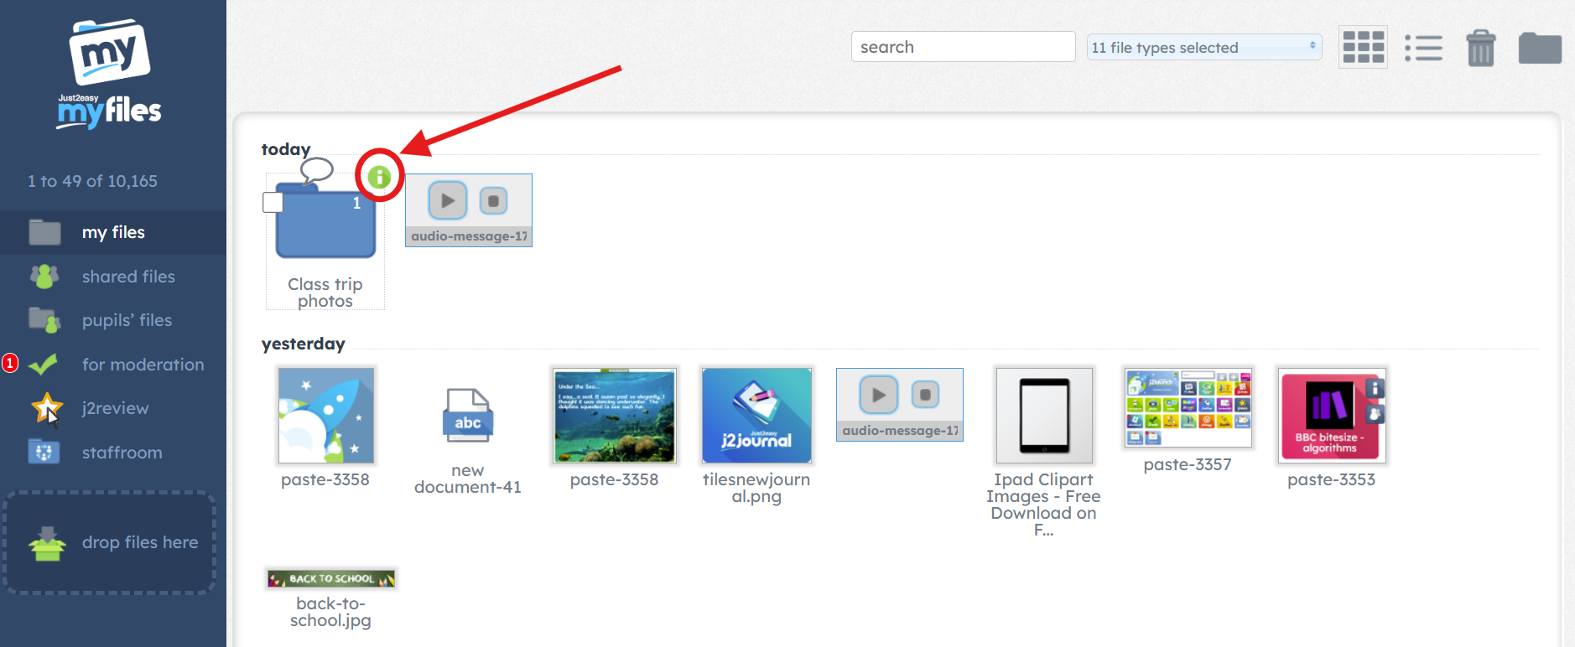This screenshot has height=647, width=1575.
Task: Click the share icon on paste-3353 thumbnail
Action: tap(1375, 414)
